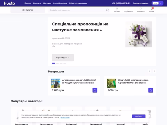Viewport: 167px width, 125px height.
Task: Open Контакти page
Action: coord(37,3)
